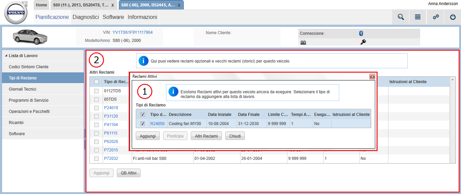Screen dimensions: 461x194
Task: Click the car key status icon
Action: 363,42
